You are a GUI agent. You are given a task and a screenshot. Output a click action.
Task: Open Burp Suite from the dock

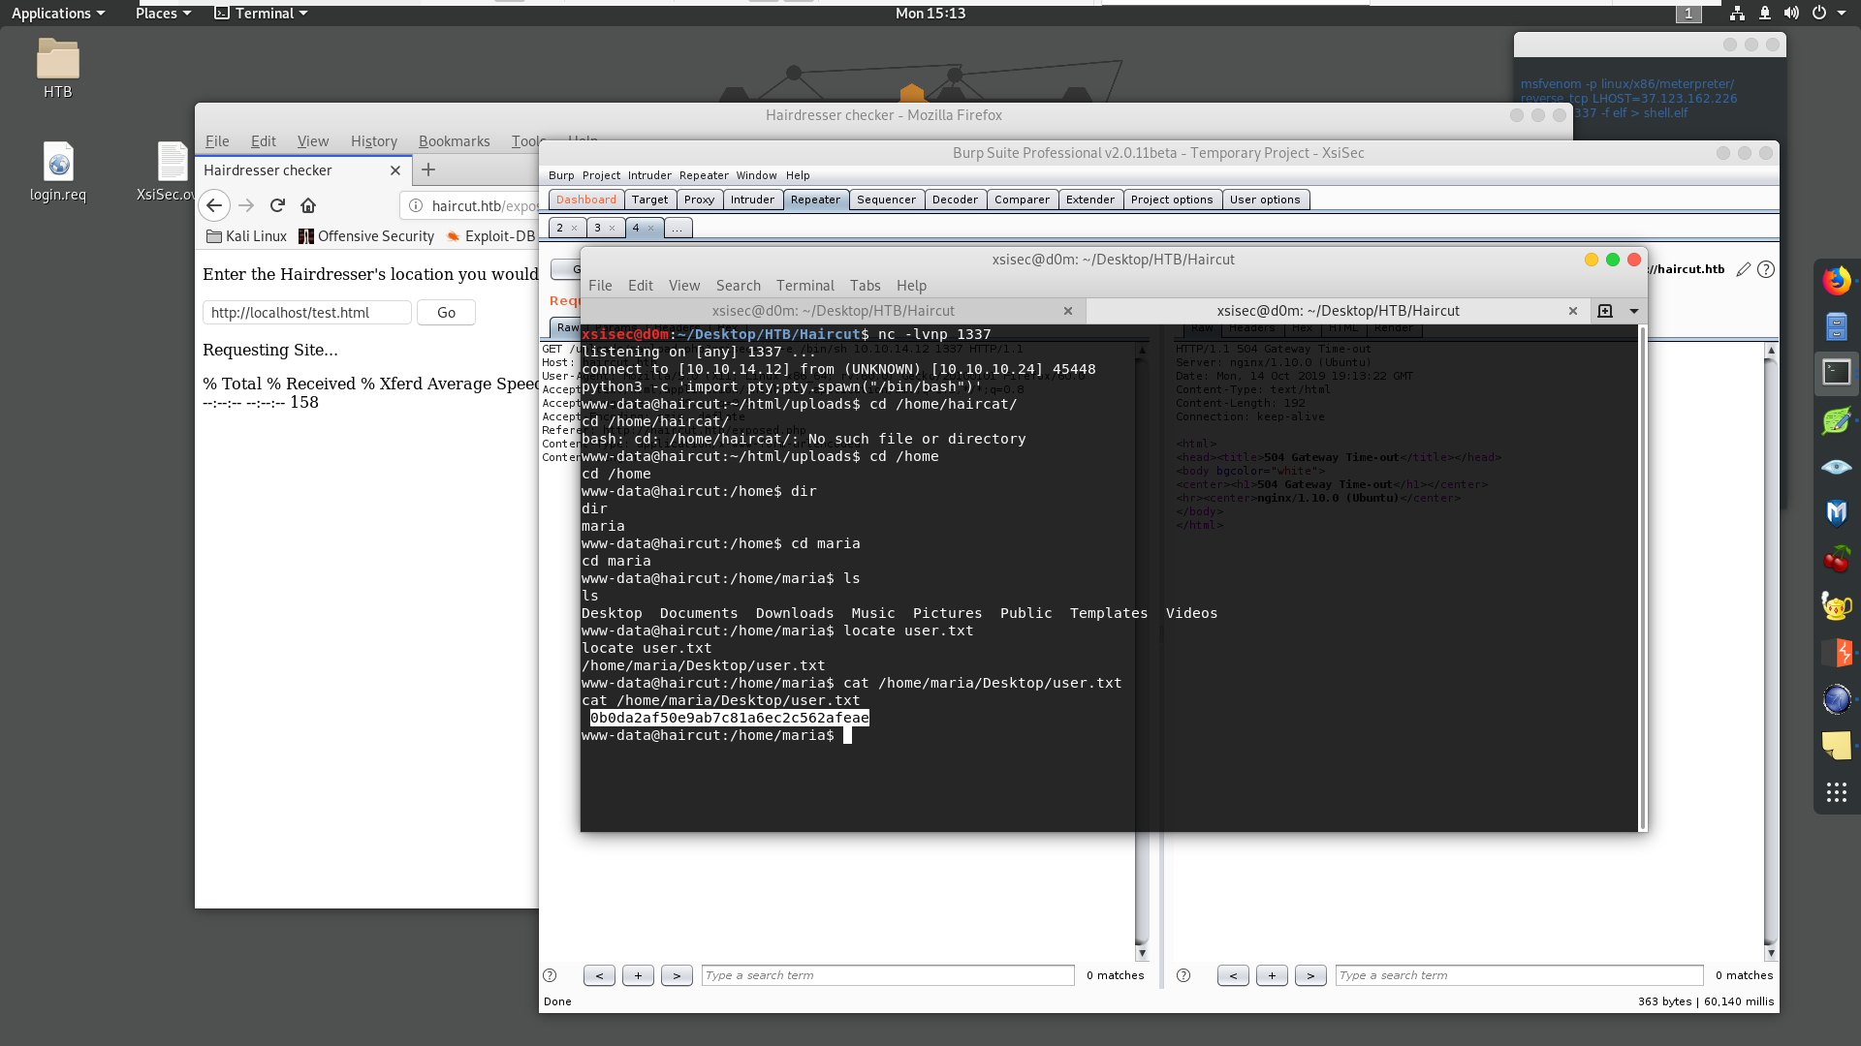coord(1836,653)
